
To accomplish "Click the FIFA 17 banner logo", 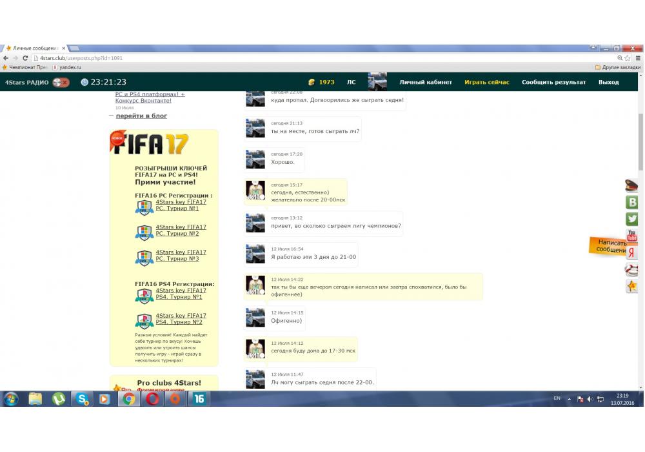I will [x=150, y=143].
